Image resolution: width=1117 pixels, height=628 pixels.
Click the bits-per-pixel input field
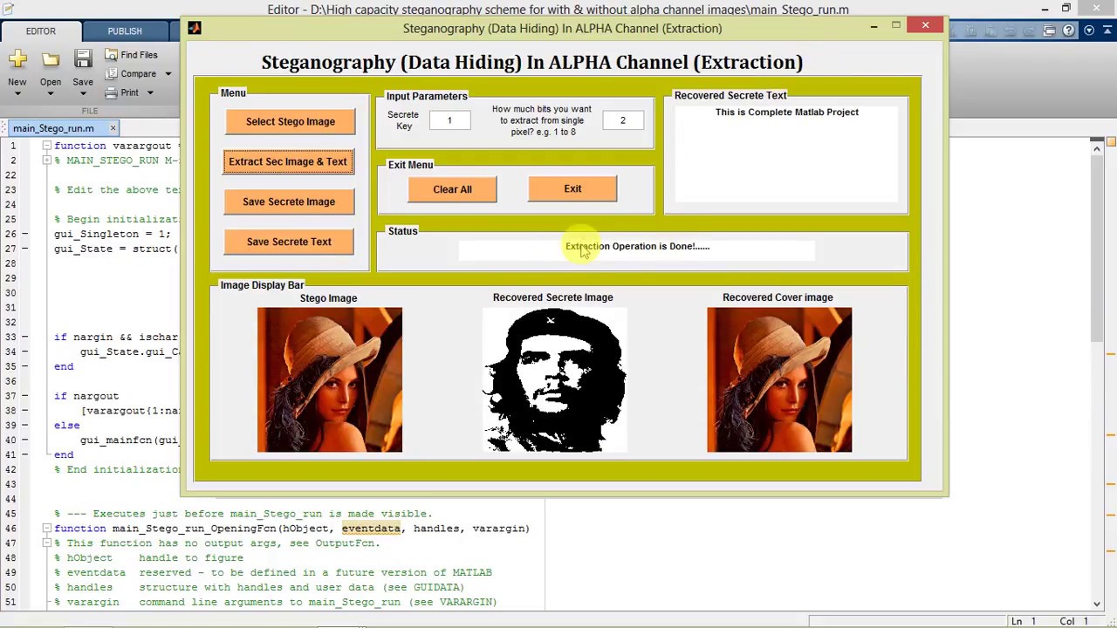click(623, 120)
